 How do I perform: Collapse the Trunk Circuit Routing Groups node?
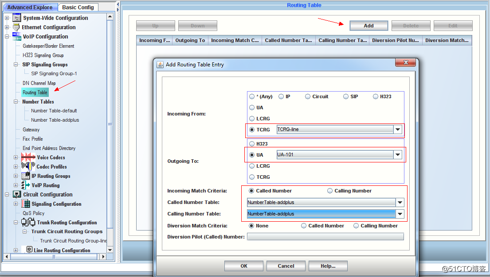tap(24, 231)
